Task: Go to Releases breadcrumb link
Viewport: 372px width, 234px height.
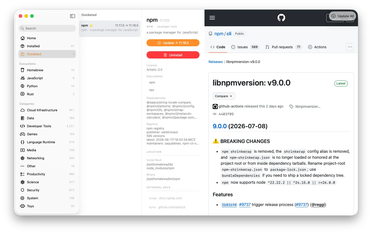Action: point(215,62)
